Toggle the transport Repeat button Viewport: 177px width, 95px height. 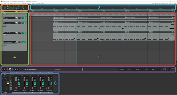pos(13,70)
